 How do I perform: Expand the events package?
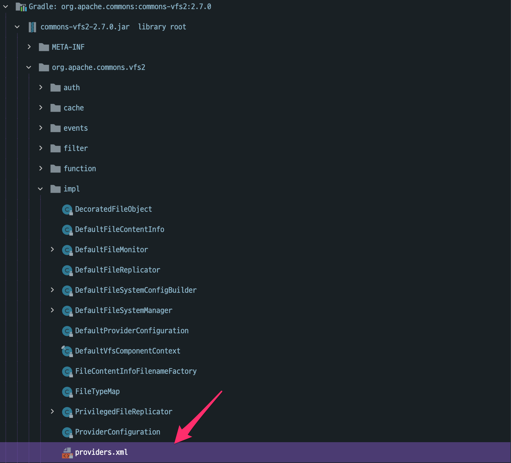[41, 128]
